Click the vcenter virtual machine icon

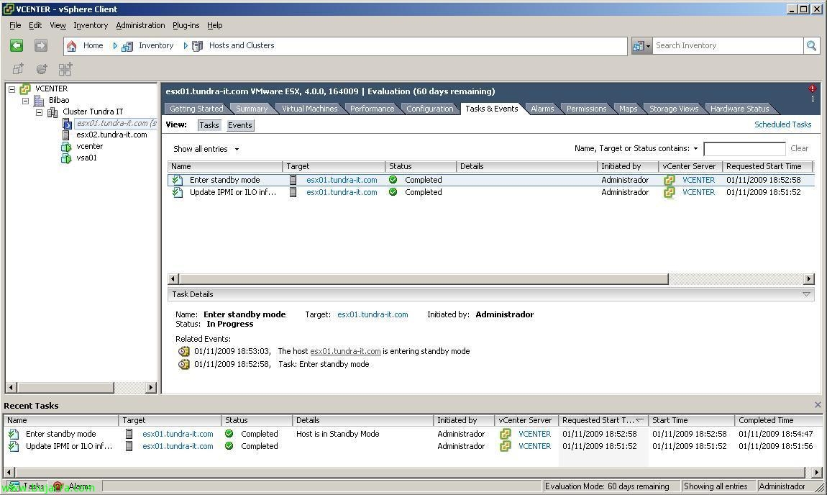point(66,147)
